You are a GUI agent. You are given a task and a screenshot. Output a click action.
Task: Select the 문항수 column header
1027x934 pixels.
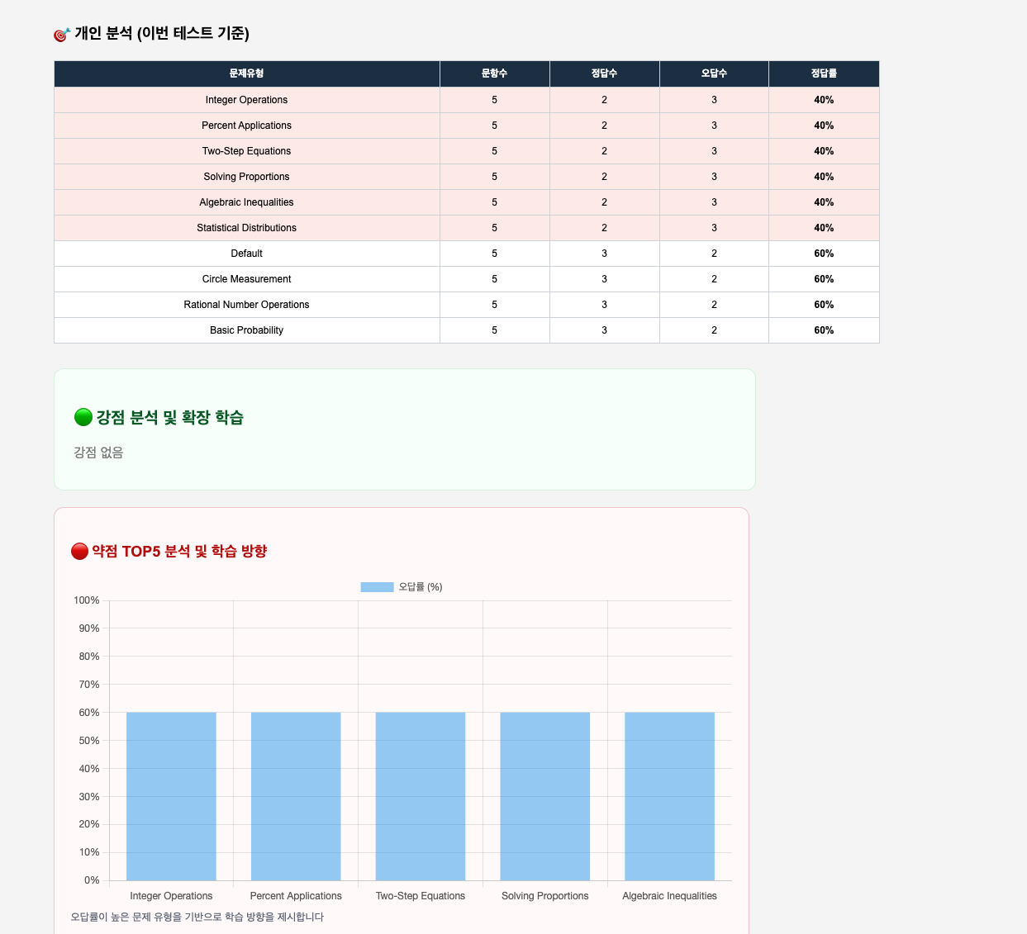tap(495, 73)
